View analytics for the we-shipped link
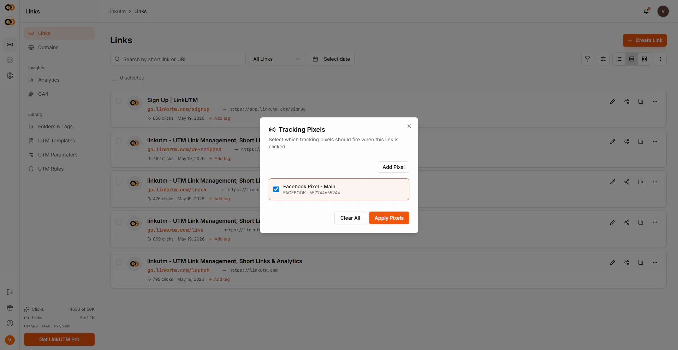This screenshot has height=350, width=678. pos(641,142)
